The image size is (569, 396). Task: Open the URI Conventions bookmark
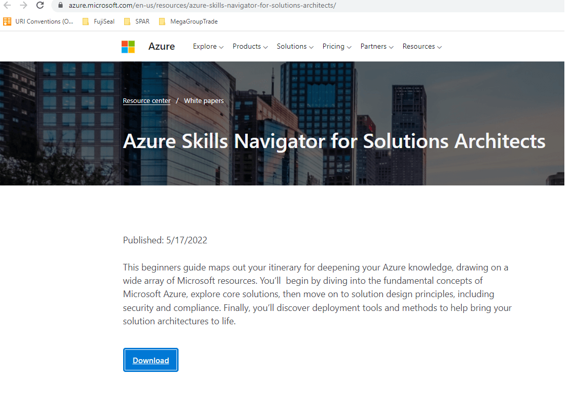pyautogui.click(x=38, y=22)
